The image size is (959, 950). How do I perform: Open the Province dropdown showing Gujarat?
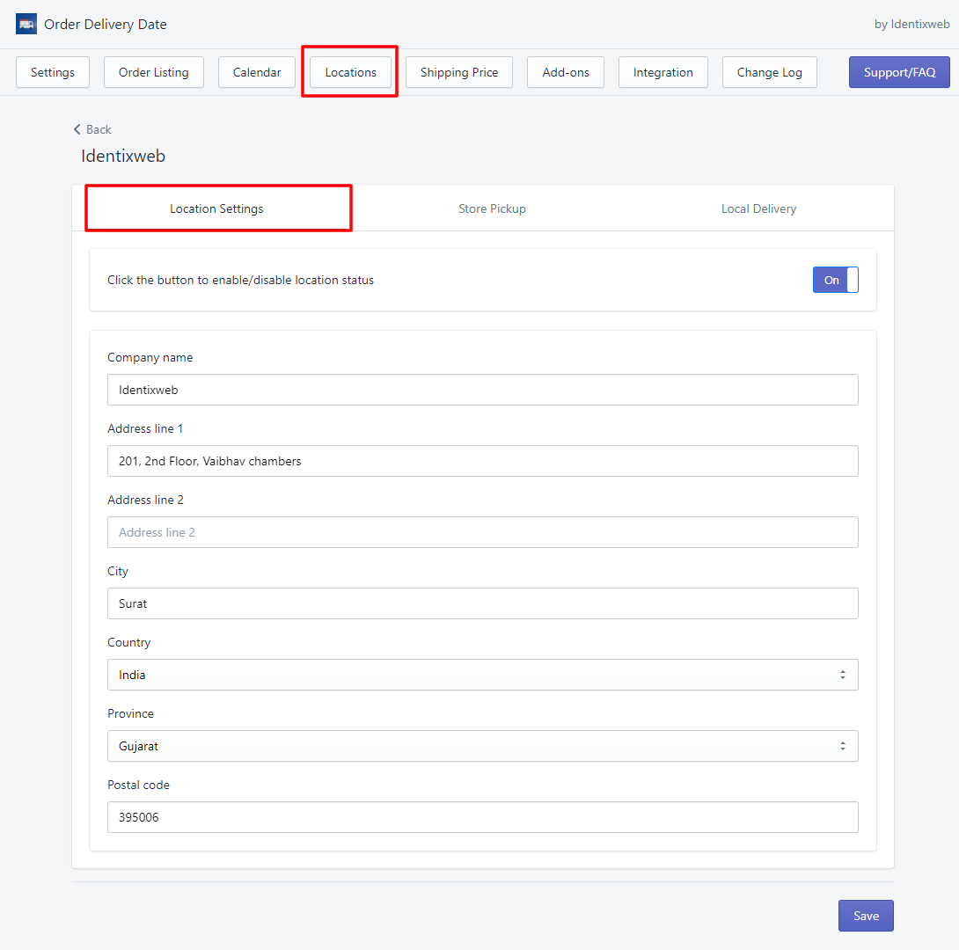click(x=482, y=746)
